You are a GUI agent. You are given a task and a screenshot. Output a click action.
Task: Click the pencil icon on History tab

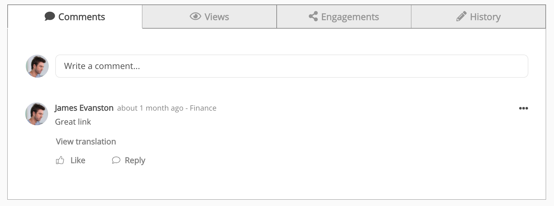461,16
